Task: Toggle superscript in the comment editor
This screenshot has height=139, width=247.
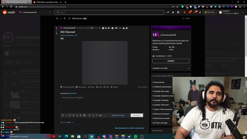Action: pyautogui.click(x=81, y=115)
